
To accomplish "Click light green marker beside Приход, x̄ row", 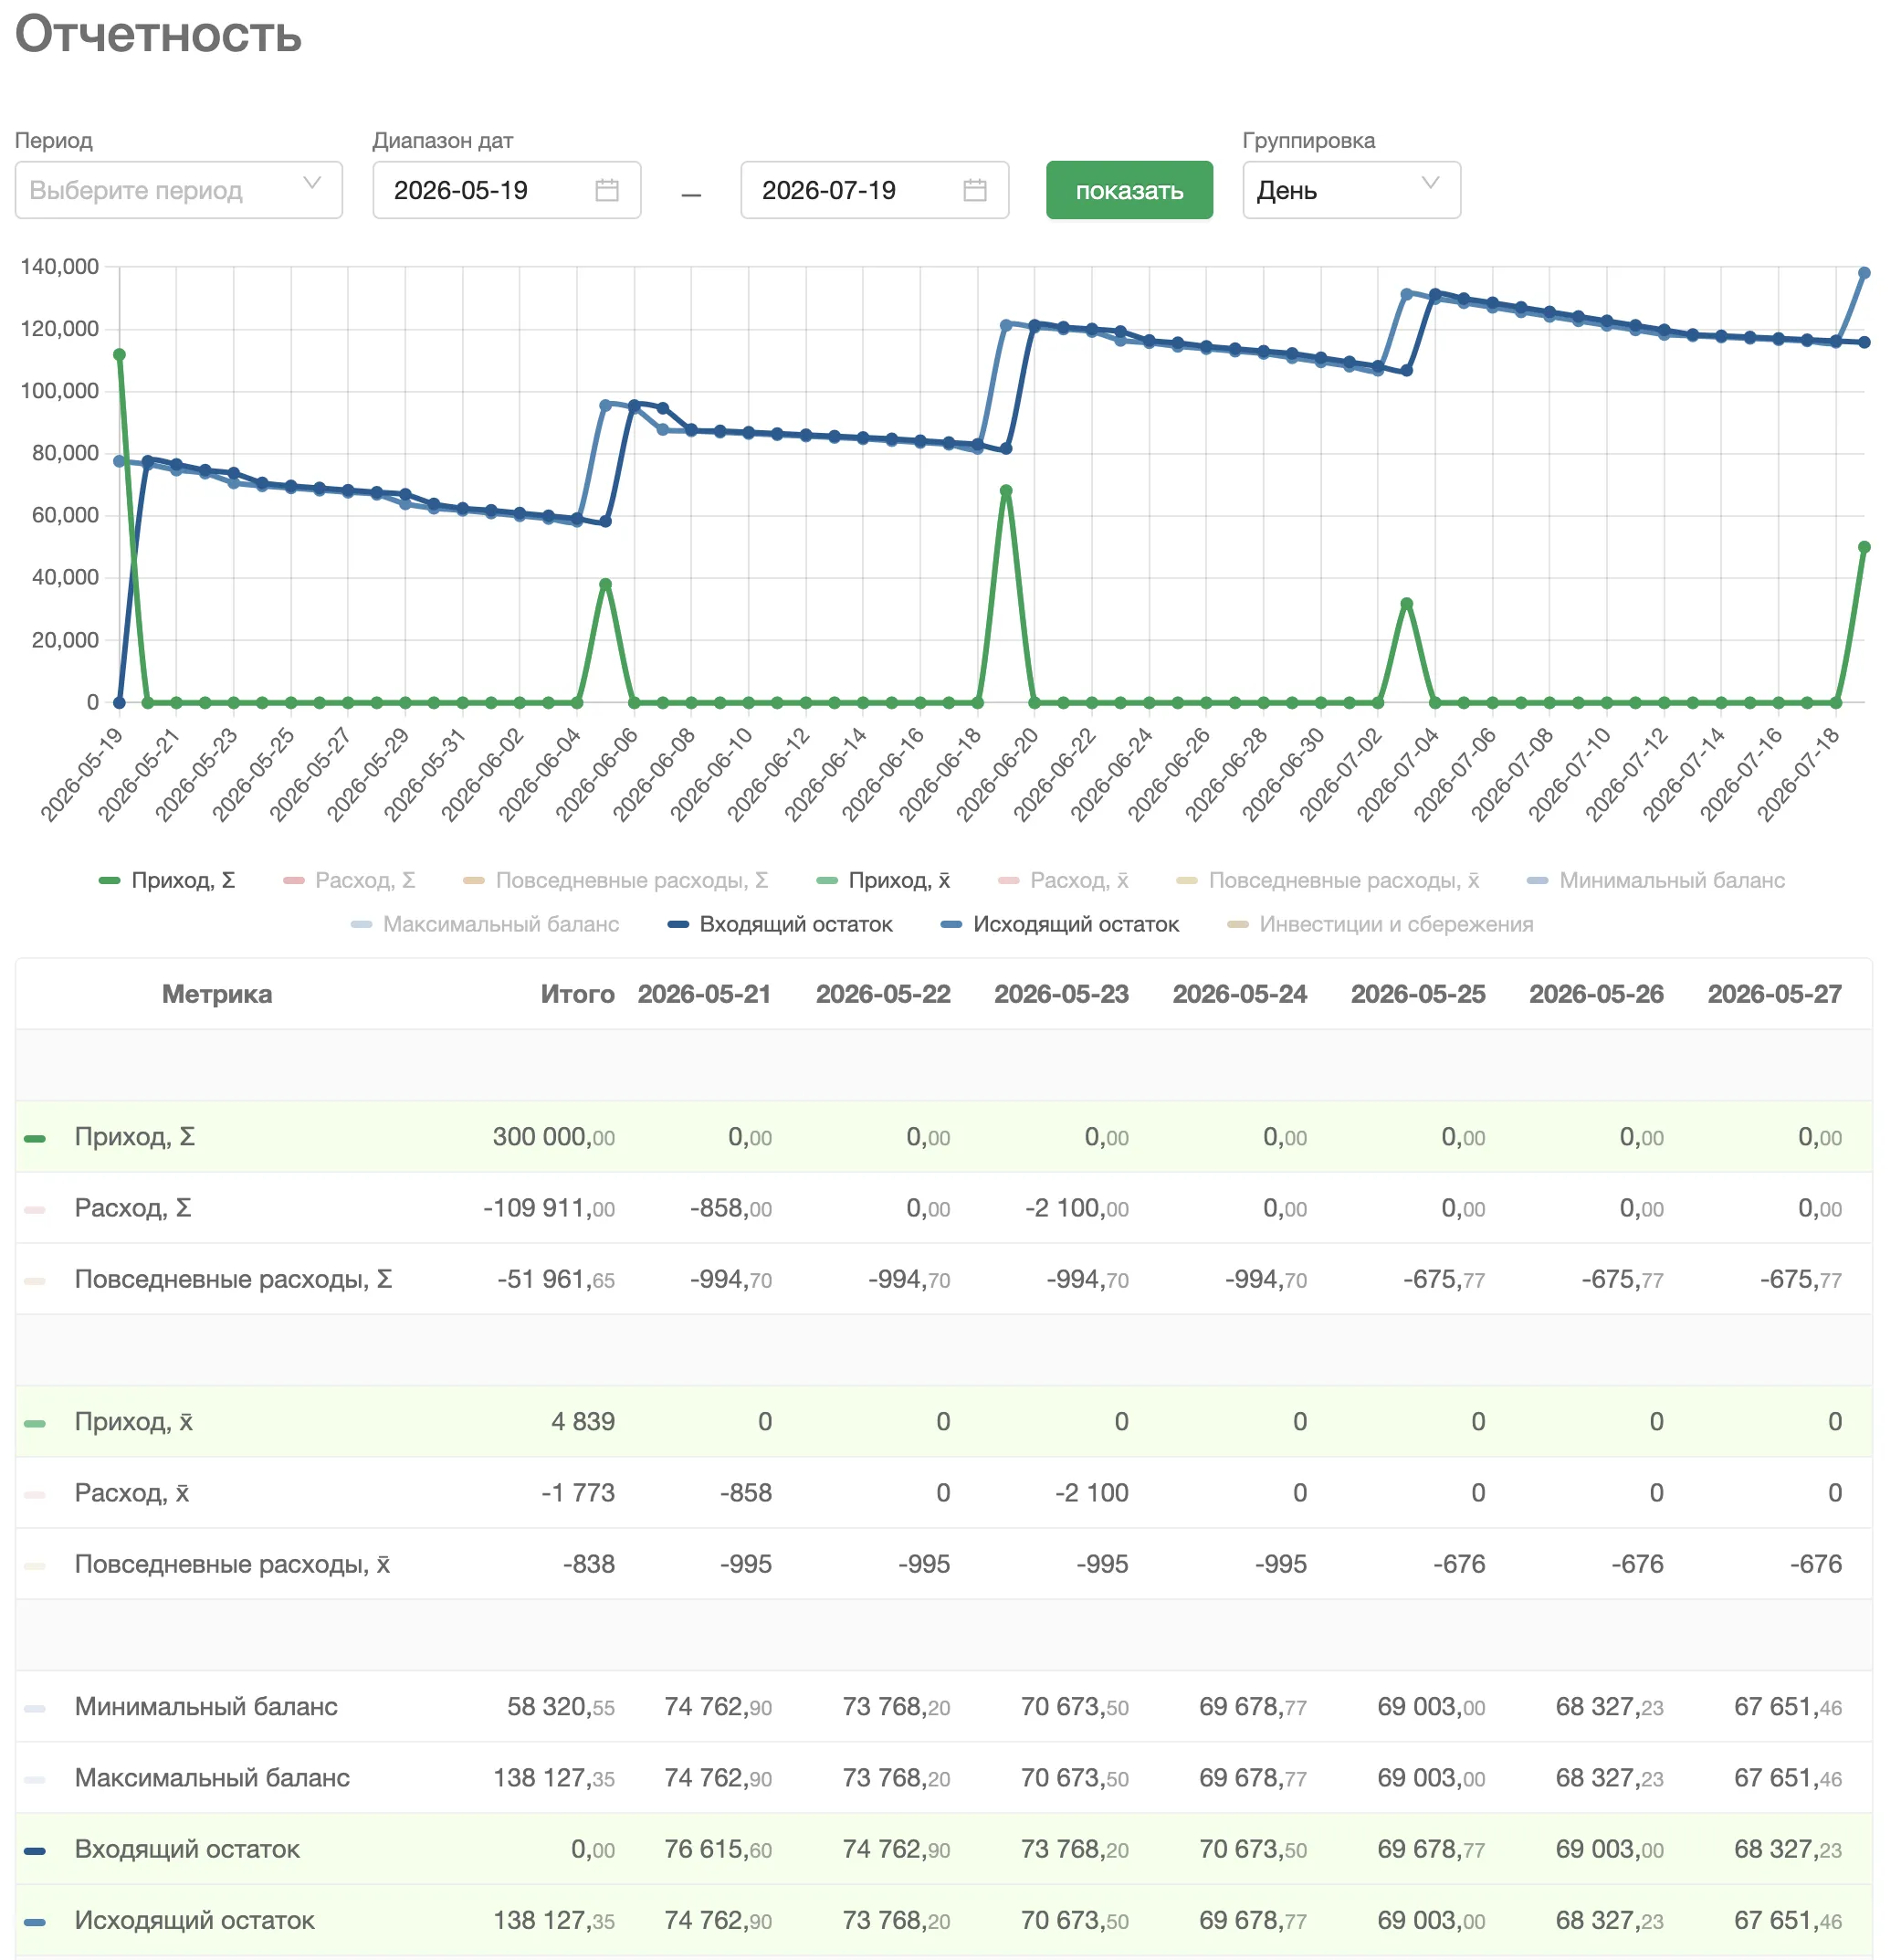I will point(35,1423).
